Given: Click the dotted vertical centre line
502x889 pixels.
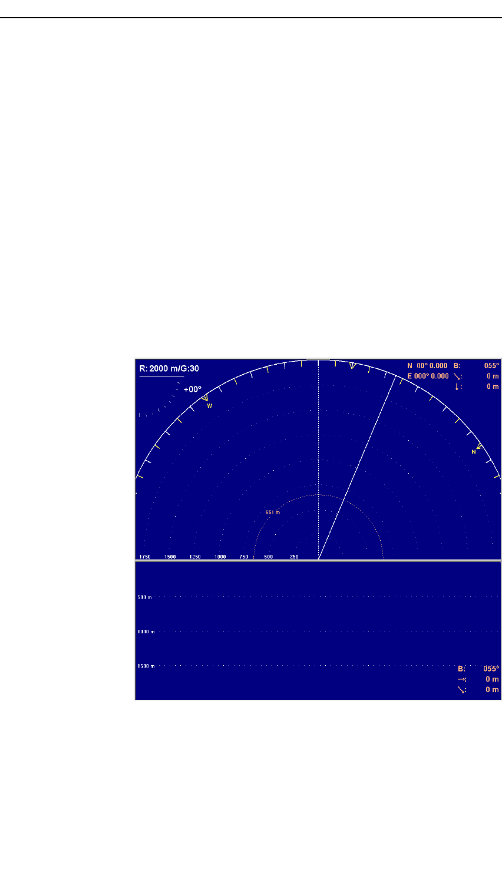Looking at the screenshot, I should [318, 460].
